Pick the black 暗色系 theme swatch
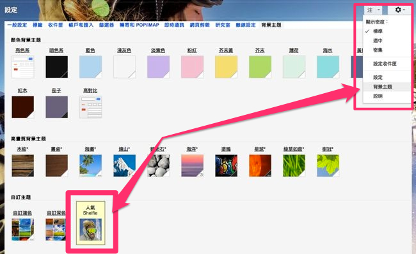416x254 pixels. point(56,66)
